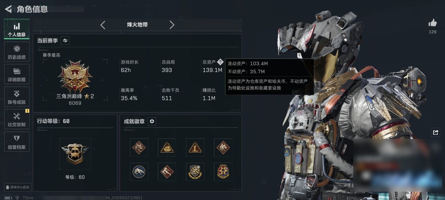This screenshot has width=445, height=200.
Task: Toggle season view via 当前赛季 swap icon
Action: (x=65, y=41)
